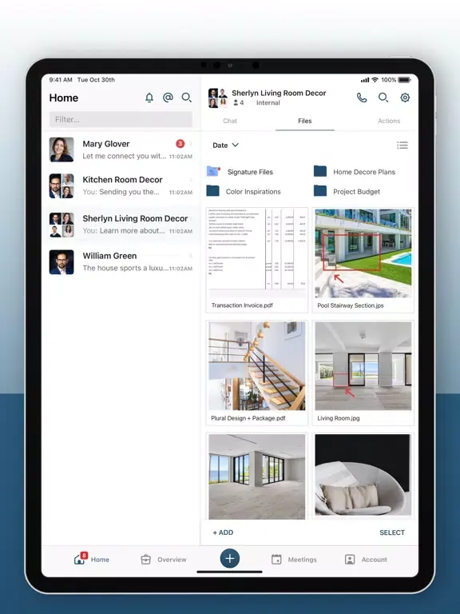
Task: Tap "You: Sending you the..." preview
Action: click(x=121, y=192)
